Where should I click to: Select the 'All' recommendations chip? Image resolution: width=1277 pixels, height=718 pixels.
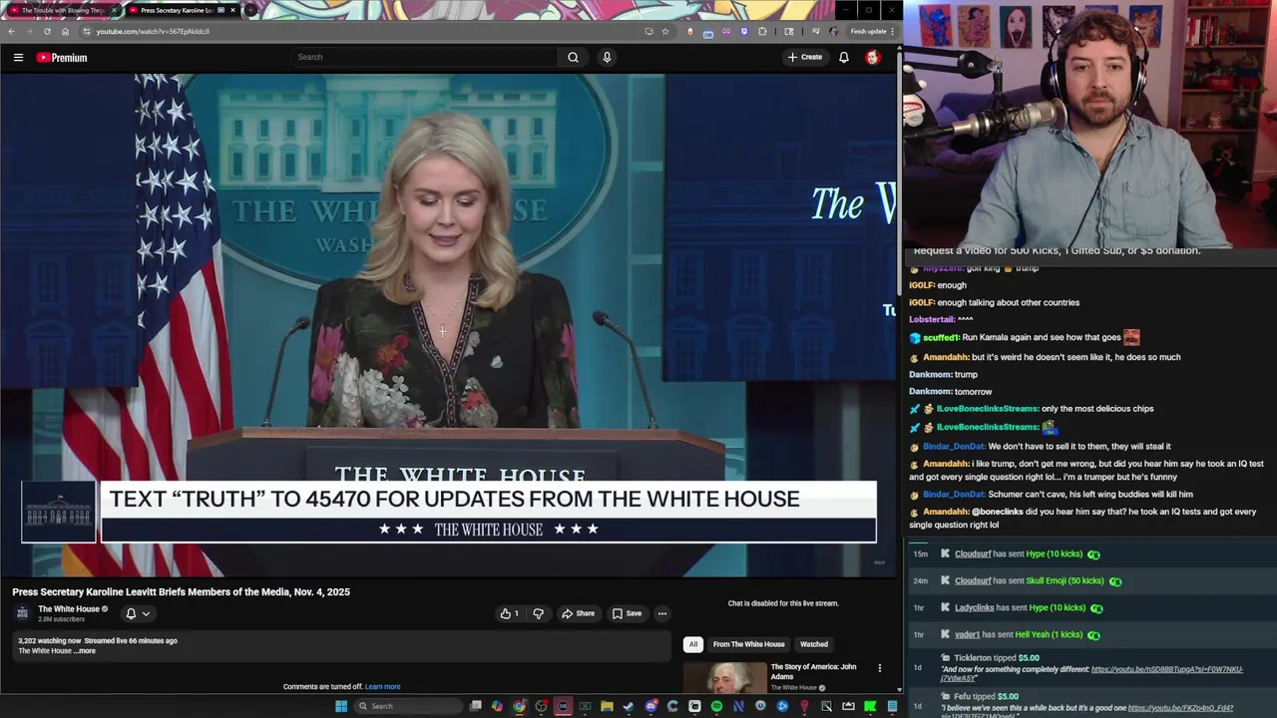pos(693,644)
